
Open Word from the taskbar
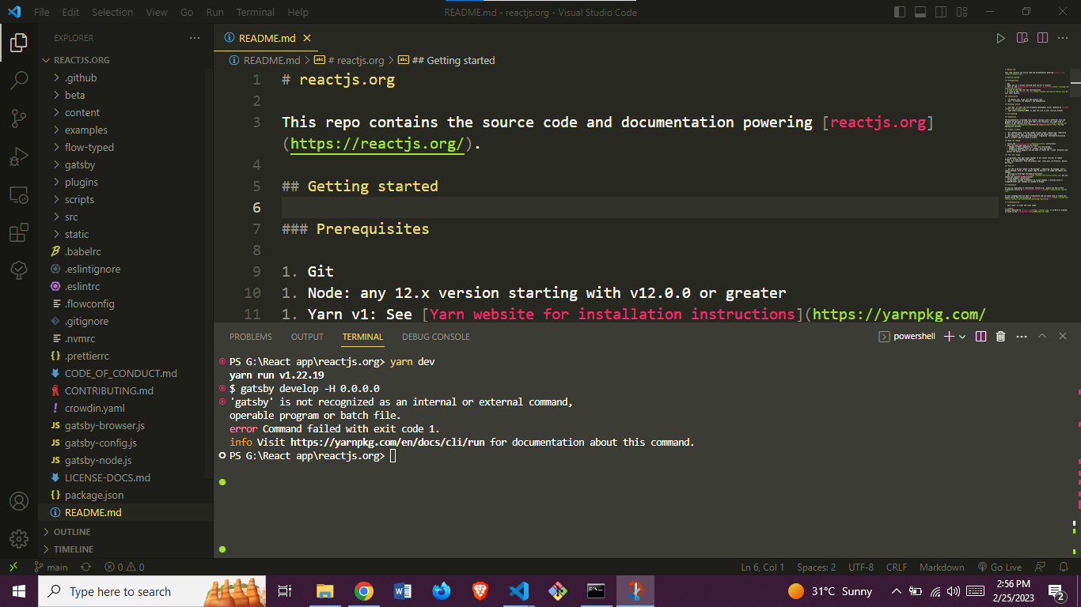click(x=403, y=590)
